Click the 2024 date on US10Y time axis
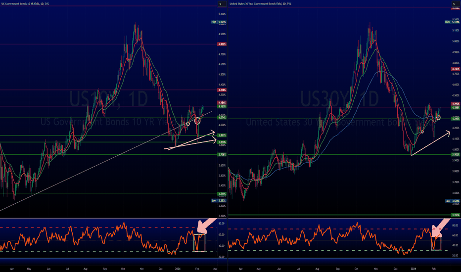The width and height of the screenshot is (461, 272). (x=178, y=269)
